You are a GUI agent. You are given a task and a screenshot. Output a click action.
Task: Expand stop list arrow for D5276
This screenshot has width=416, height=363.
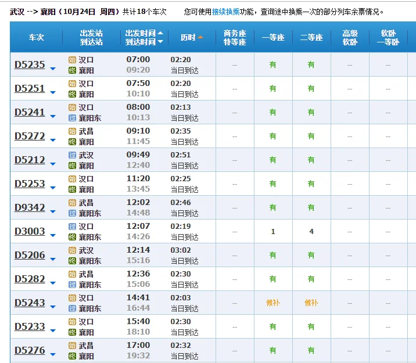[x=53, y=354]
